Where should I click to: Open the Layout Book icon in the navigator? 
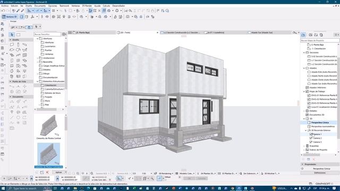tap(316, 35)
